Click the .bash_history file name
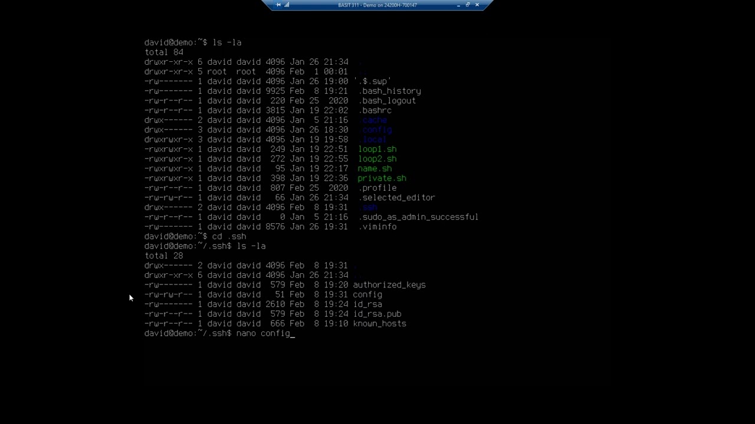This screenshot has height=424, width=755. click(389, 91)
